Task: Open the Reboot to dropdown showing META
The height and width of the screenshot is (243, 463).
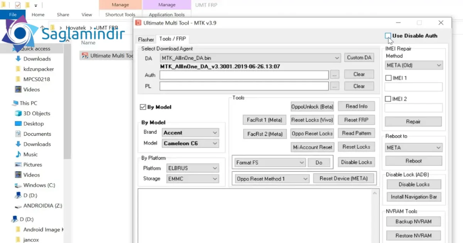Action: click(x=414, y=148)
